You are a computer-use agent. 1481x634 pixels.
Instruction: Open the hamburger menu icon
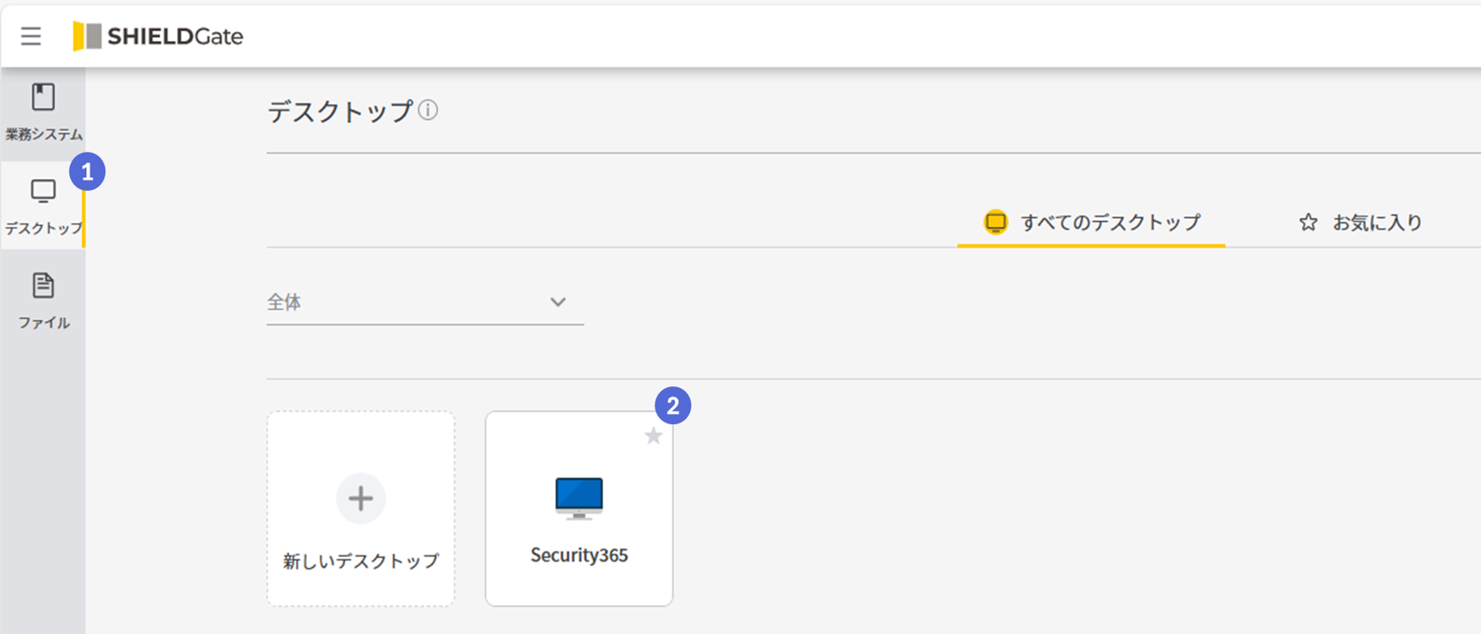click(31, 36)
